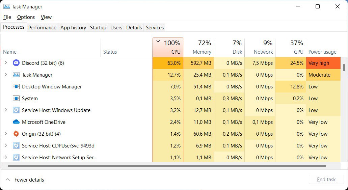Click Origin's 60,6 MB memory cell
This screenshot has width=348, height=190.
point(198,134)
